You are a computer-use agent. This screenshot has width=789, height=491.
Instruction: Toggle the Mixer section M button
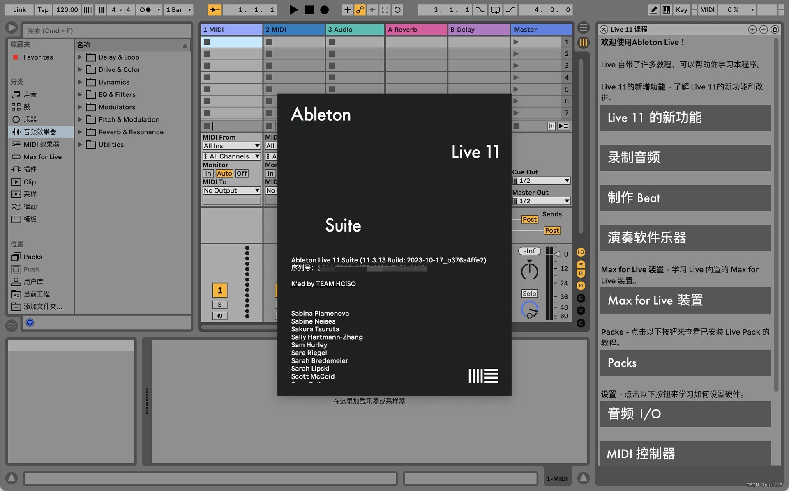click(581, 285)
